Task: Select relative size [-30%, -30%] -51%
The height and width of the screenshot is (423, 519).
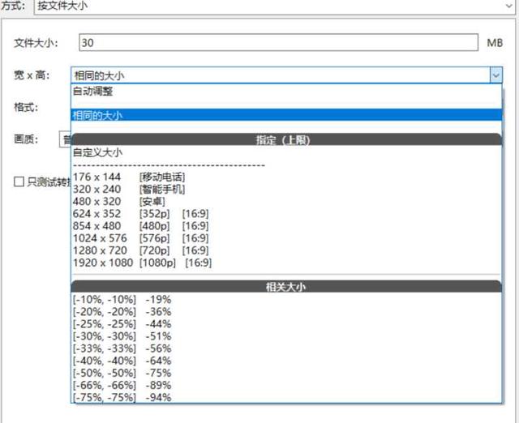Action: 286,336
